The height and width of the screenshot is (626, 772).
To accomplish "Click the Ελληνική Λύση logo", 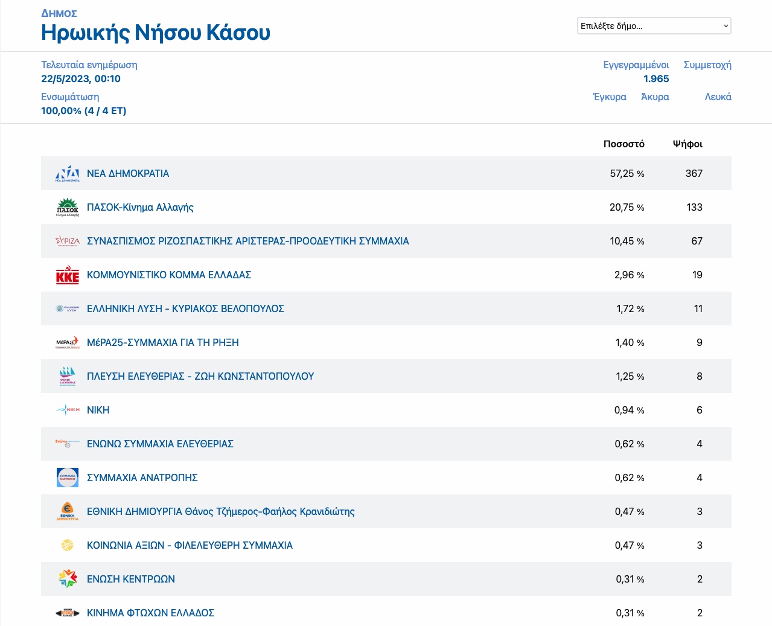I will click(x=68, y=308).
